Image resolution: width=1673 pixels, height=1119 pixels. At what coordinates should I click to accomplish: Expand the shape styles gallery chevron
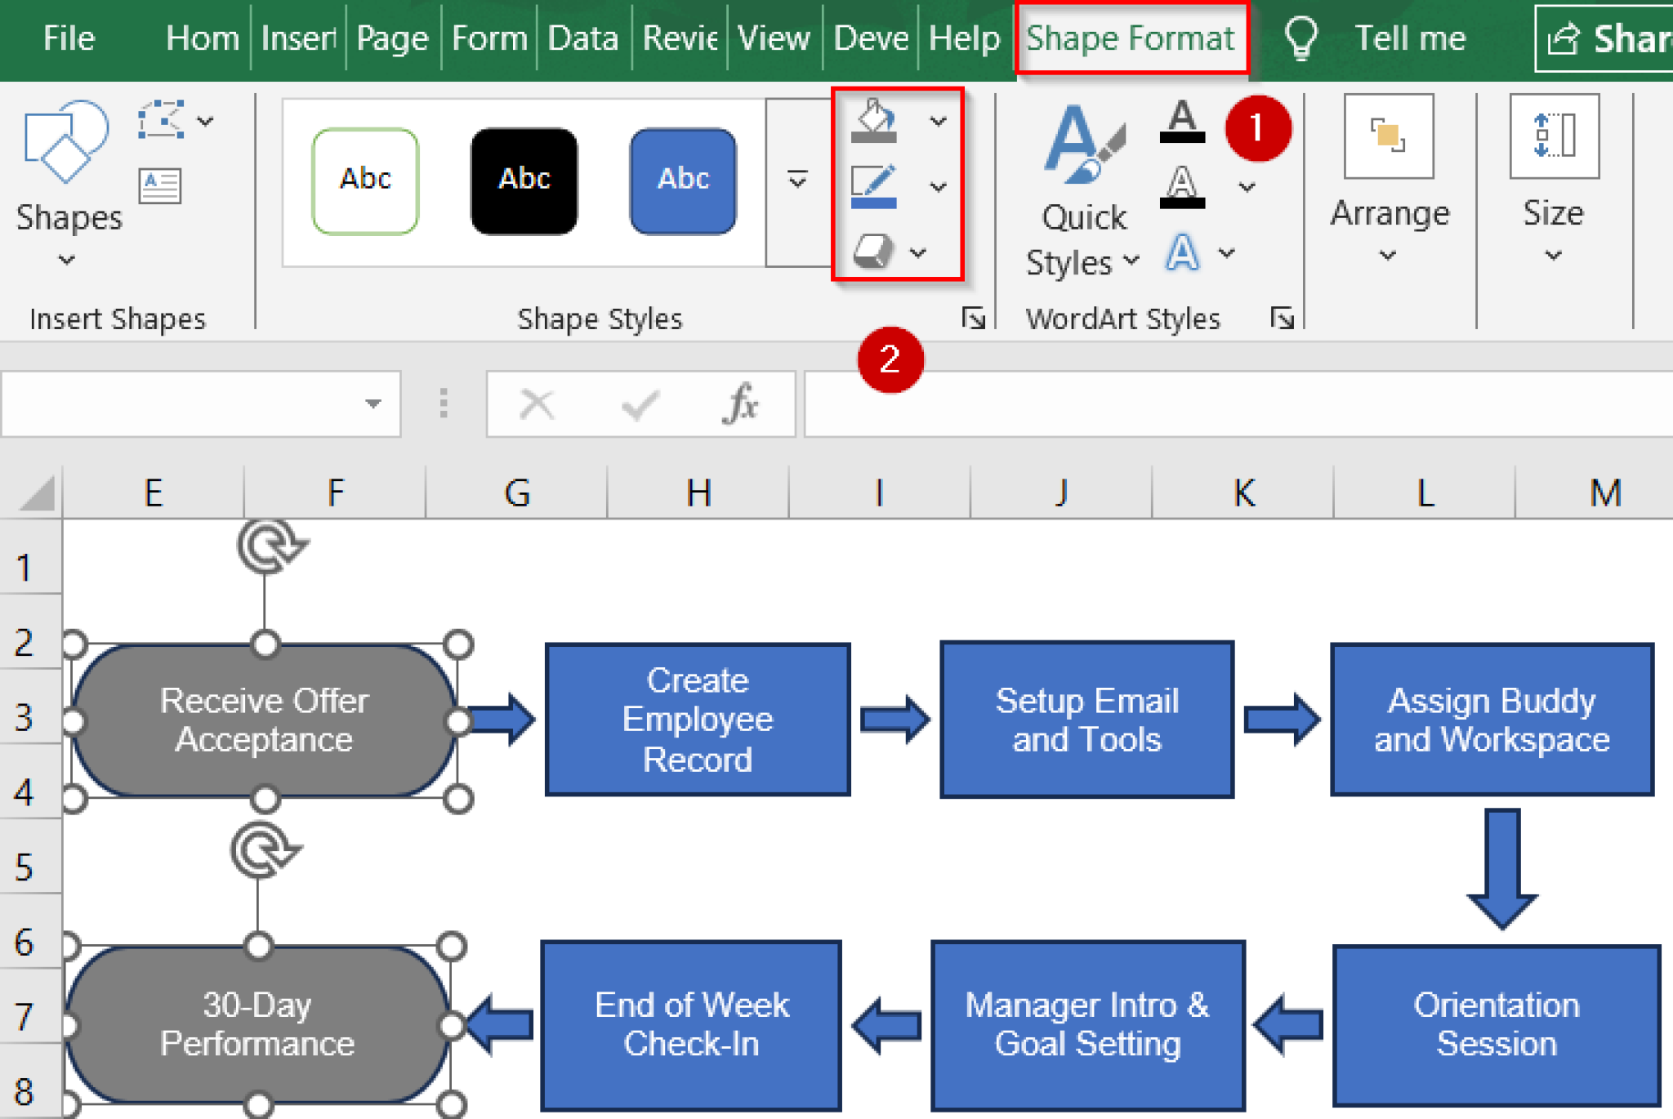798,180
